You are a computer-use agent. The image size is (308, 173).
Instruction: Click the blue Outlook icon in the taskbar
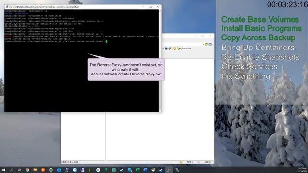(59, 170)
